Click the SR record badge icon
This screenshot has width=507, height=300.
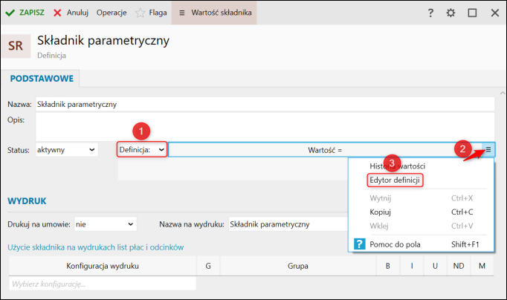[16, 46]
